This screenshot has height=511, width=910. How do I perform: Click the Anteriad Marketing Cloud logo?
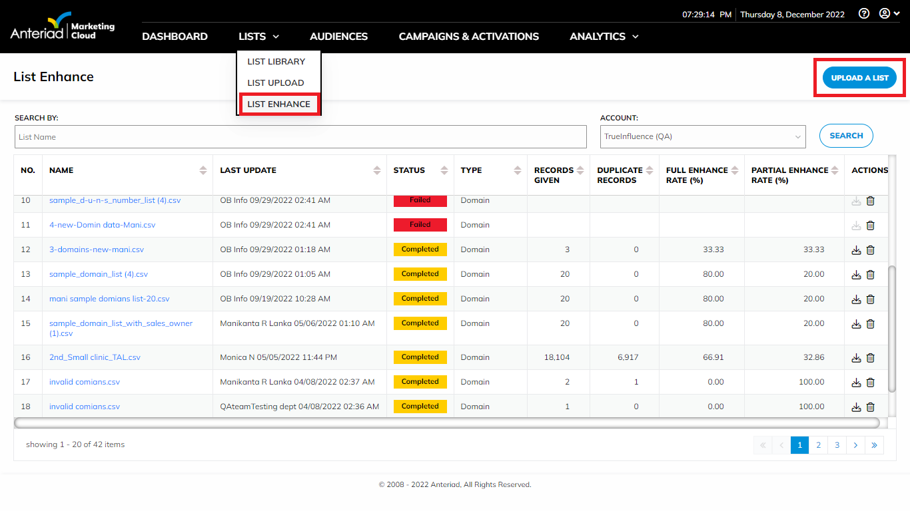(62, 27)
